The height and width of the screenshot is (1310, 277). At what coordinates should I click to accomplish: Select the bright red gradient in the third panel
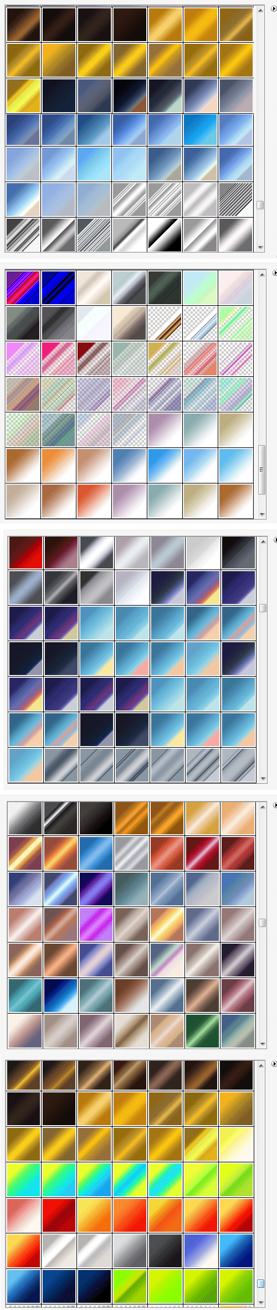tap(26, 553)
